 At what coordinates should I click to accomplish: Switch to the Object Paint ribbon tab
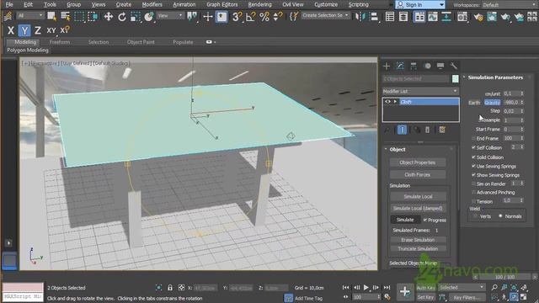[141, 42]
